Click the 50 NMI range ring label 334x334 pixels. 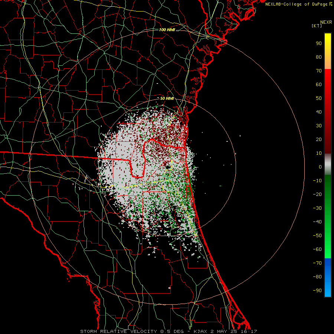167,99
